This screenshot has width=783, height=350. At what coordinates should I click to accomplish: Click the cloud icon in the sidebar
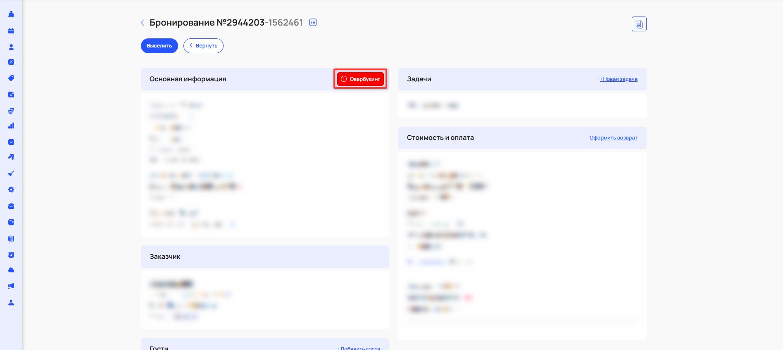(x=11, y=270)
